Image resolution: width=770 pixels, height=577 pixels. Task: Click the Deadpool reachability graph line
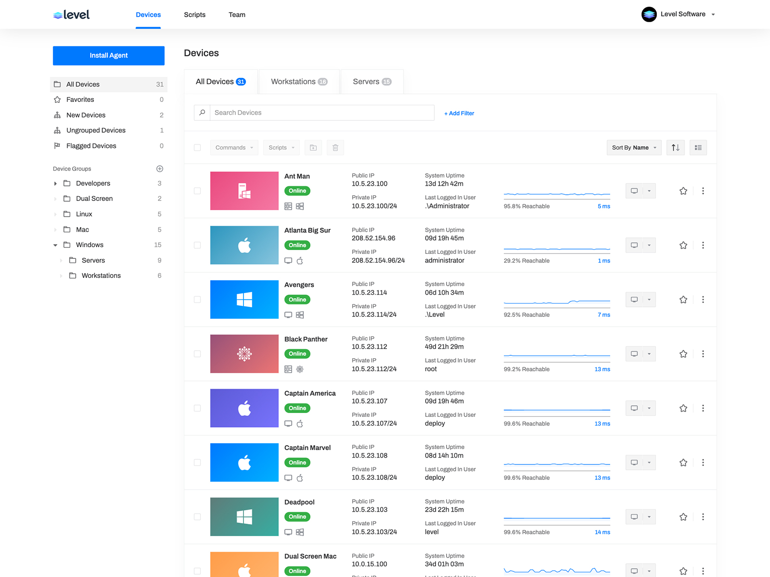[557, 518]
